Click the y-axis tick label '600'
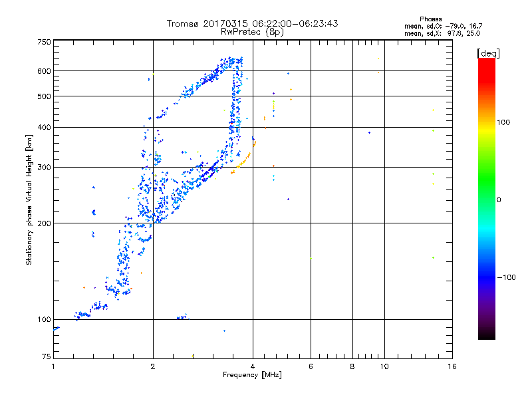This screenshot has height=399, width=532. 44,71
